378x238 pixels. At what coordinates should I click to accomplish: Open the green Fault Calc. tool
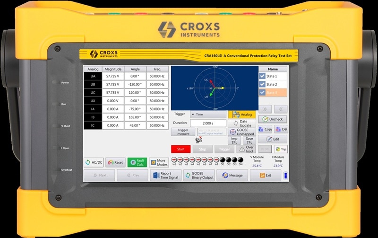[x=137, y=162]
